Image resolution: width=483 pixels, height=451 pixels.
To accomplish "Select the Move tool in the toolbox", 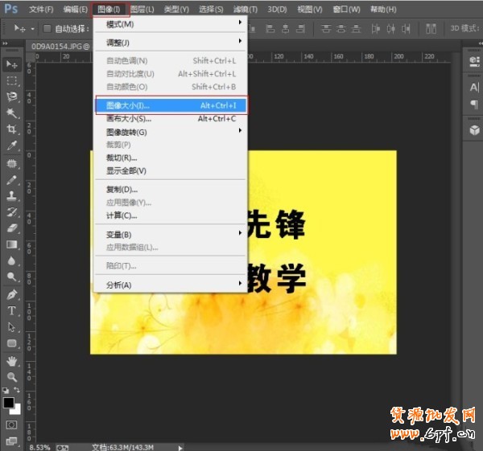I will (x=12, y=64).
